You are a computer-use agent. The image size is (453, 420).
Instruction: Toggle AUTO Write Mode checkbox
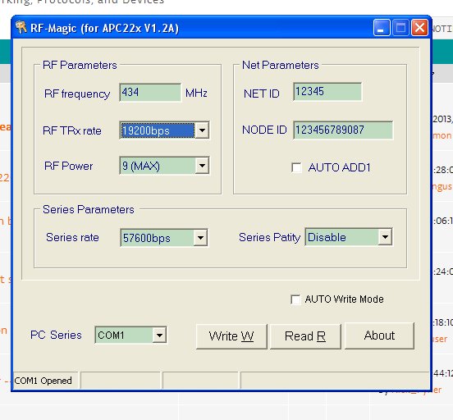295,299
